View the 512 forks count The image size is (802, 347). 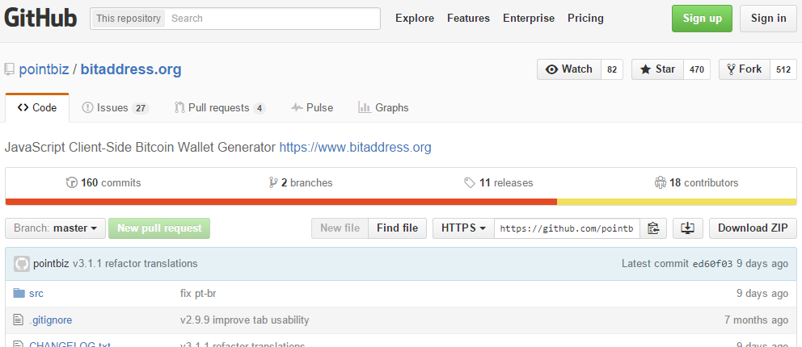click(783, 69)
